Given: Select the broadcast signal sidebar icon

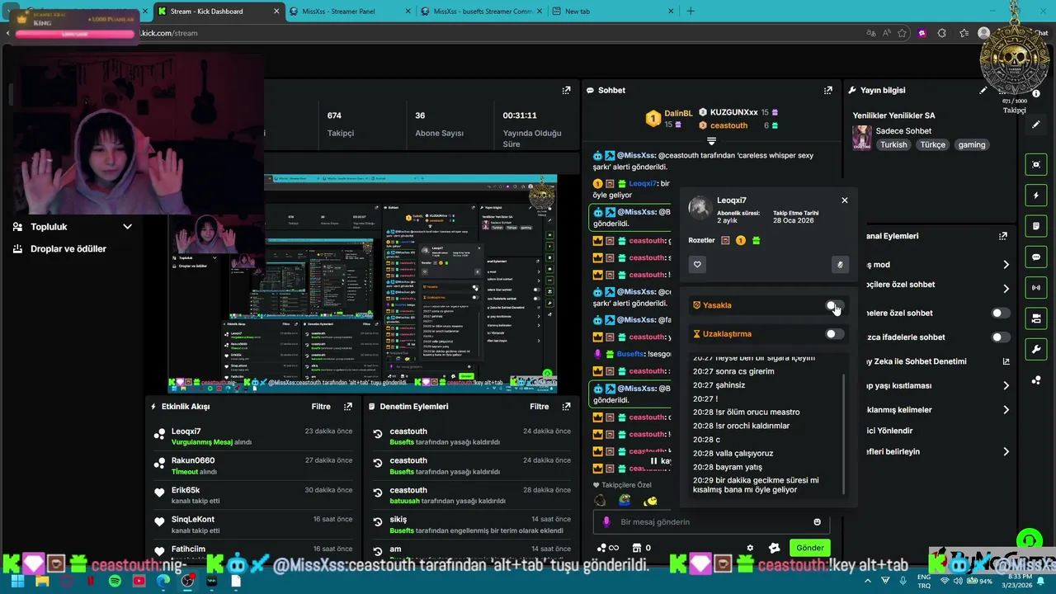Looking at the screenshot, I should [x=1036, y=288].
